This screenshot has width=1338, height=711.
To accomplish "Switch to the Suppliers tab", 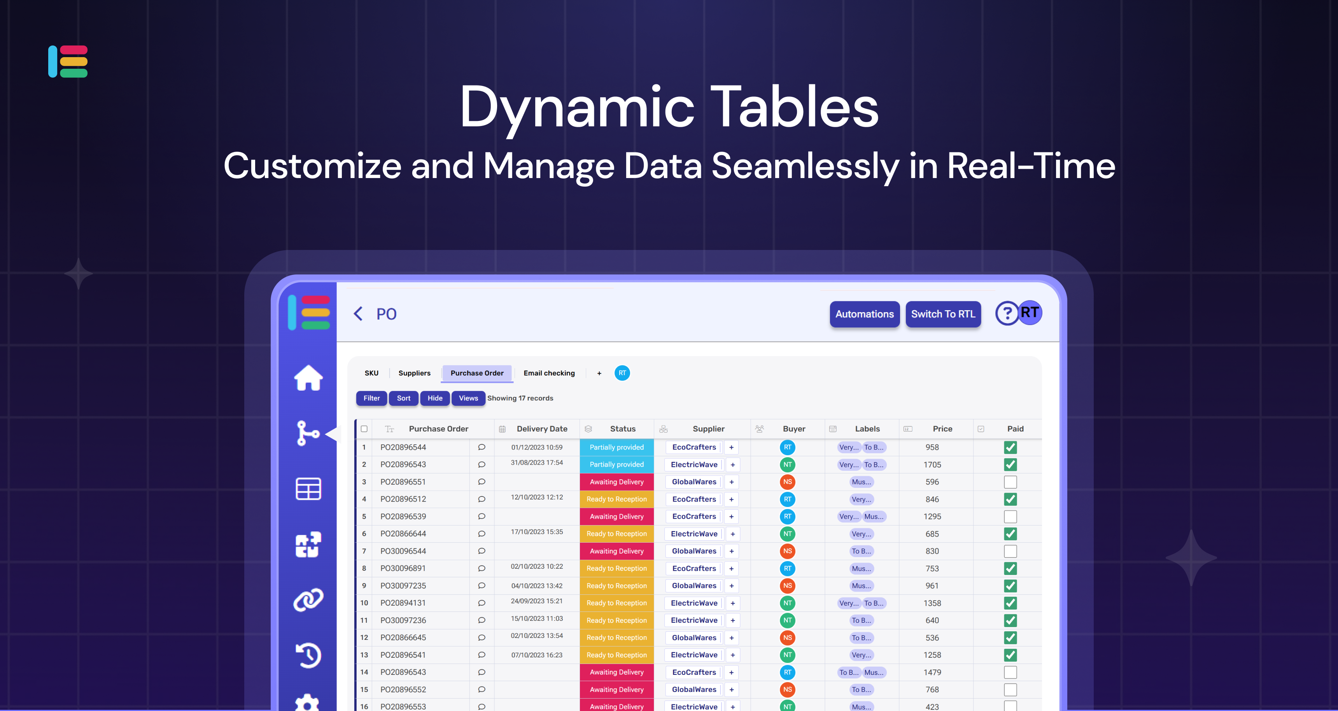I will [x=414, y=373].
